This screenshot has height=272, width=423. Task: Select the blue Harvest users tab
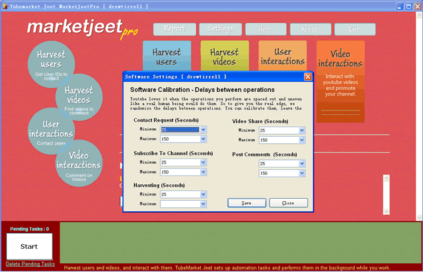coord(167,56)
